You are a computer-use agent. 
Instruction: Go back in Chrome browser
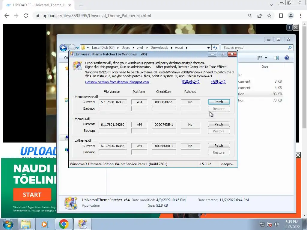(x=7, y=16)
